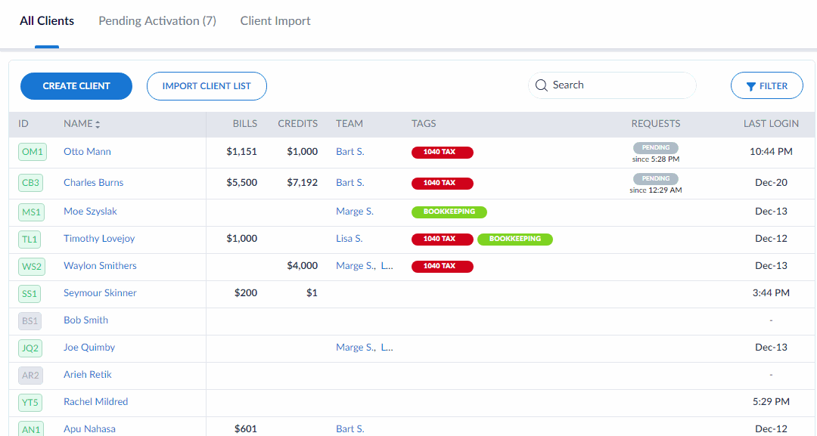The image size is (817, 436).
Task: Switch to the Pending Activation tab
Action: (157, 21)
